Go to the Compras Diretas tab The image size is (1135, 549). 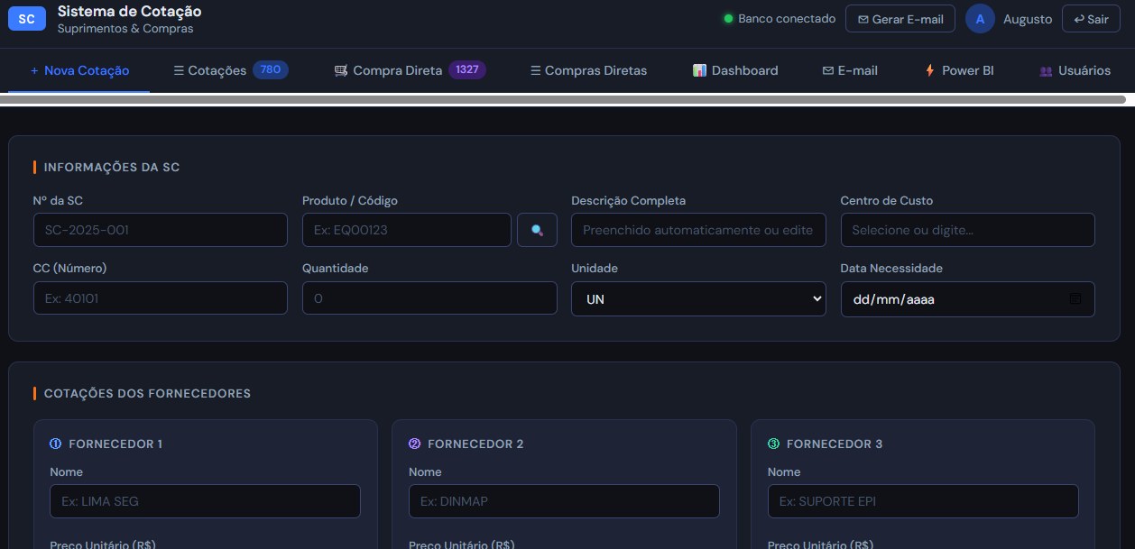pyautogui.click(x=588, y=70)
